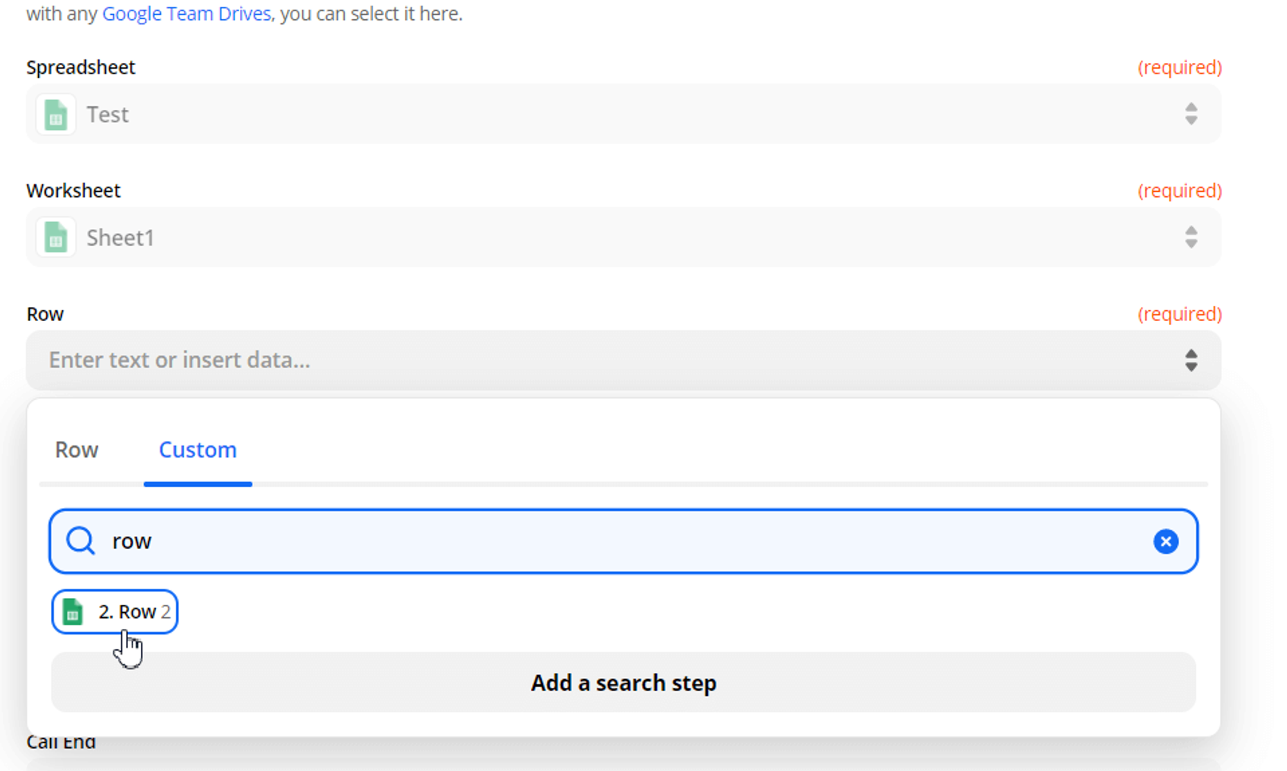The width and height of the screenshot is (1287, 771).
Task: Click the Add a search step button
Action: point(624,682)
